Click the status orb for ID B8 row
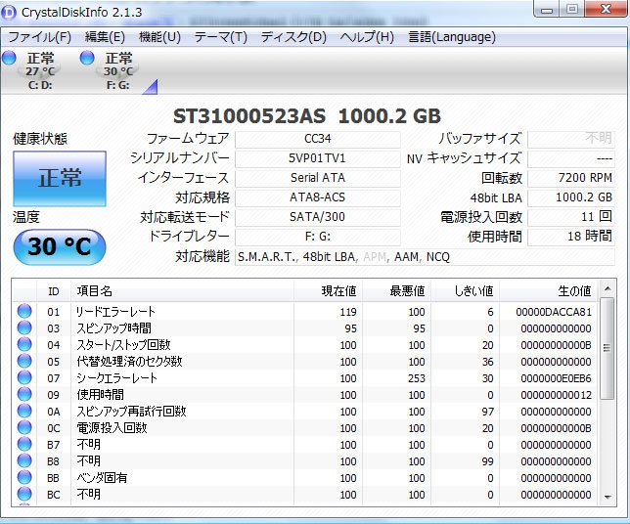The height and width of the screenshot is (524, 630). [x=24, y=460]
